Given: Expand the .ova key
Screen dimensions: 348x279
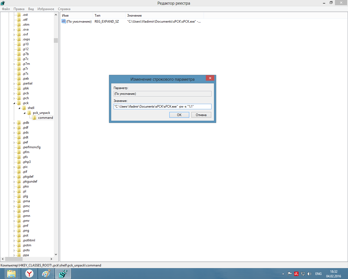Looking at the screenshot, I should click(x=14, y=30).
